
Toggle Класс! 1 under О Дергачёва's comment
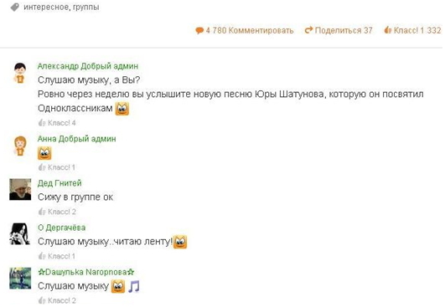click(x=57, y=256)
